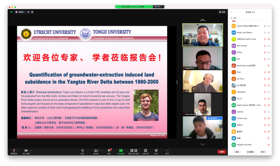Open the More dropdown at participants panel bottom
280x166 pixels.
263,152
